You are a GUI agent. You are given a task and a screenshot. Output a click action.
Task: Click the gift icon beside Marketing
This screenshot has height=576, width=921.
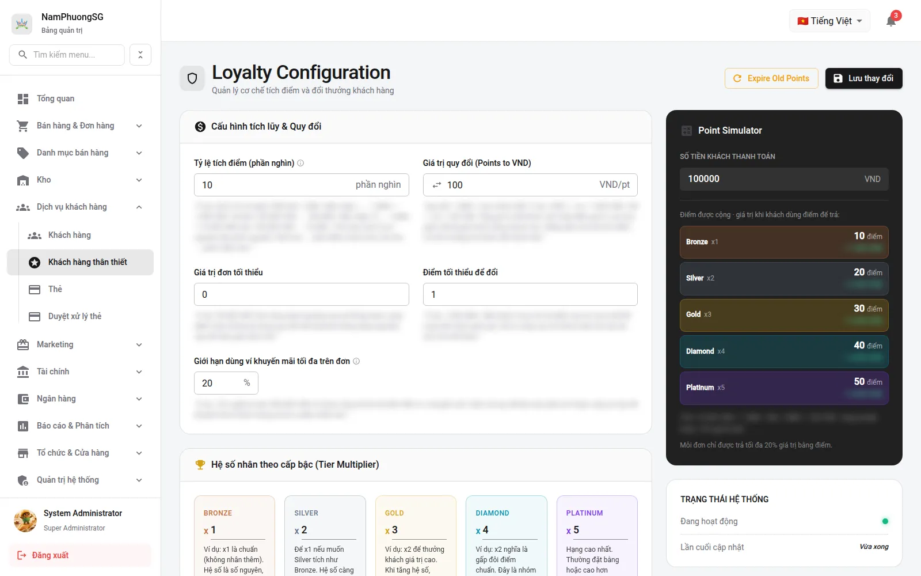tap(23, 345)
